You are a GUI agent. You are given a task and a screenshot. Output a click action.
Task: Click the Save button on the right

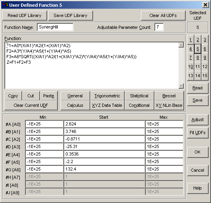[198, 101]
